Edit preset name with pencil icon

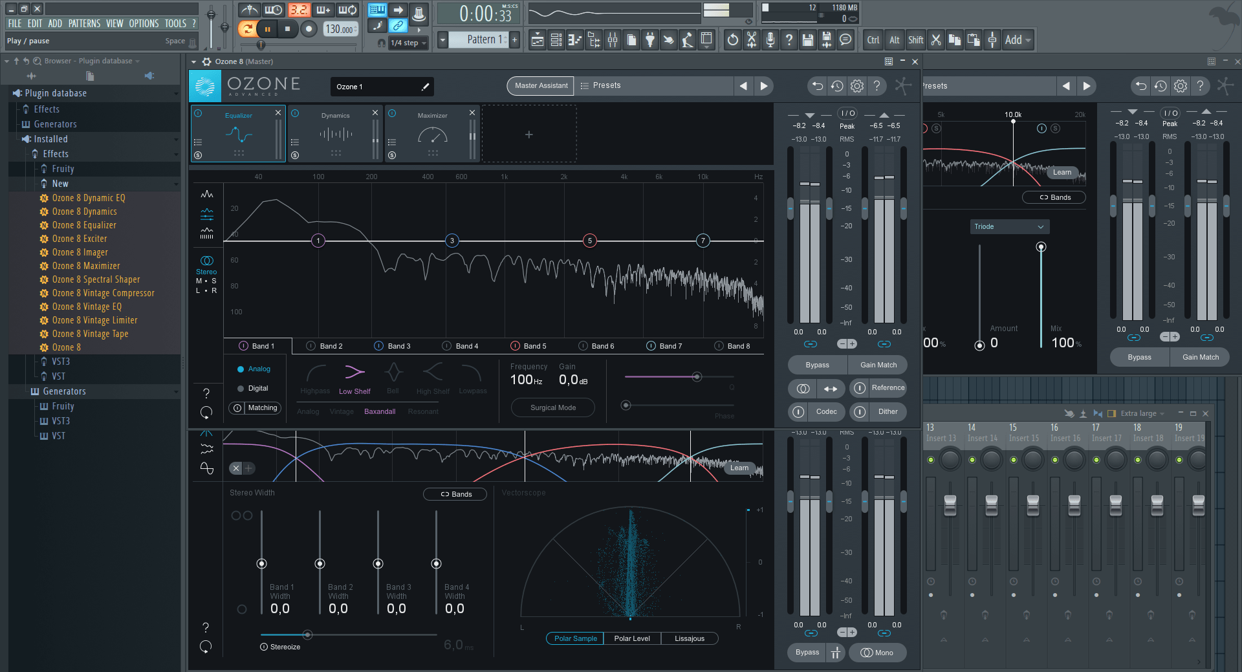pyautogui.click(x=425, y=87)
